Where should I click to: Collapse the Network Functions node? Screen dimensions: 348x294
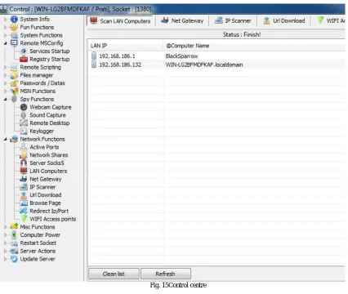pyautogui.click(x=5, y=139)
